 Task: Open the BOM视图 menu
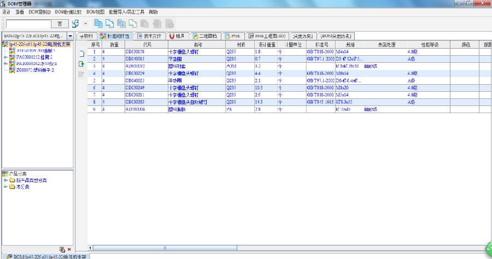[x=96, y=11]
